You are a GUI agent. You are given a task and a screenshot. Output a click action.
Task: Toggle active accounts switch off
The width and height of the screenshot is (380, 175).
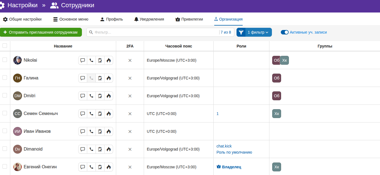(x=284, y=32)
